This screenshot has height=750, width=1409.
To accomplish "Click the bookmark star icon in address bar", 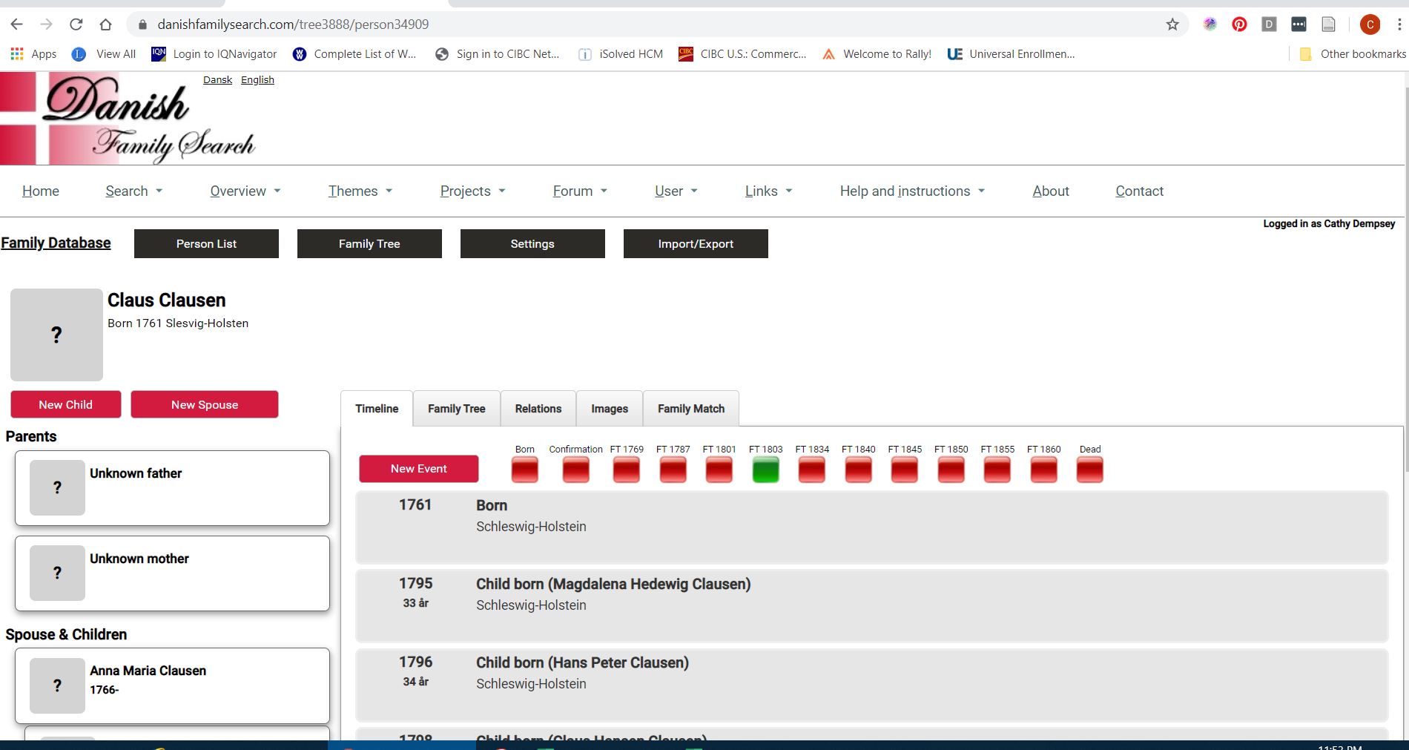I will (x=1172, y=24).
